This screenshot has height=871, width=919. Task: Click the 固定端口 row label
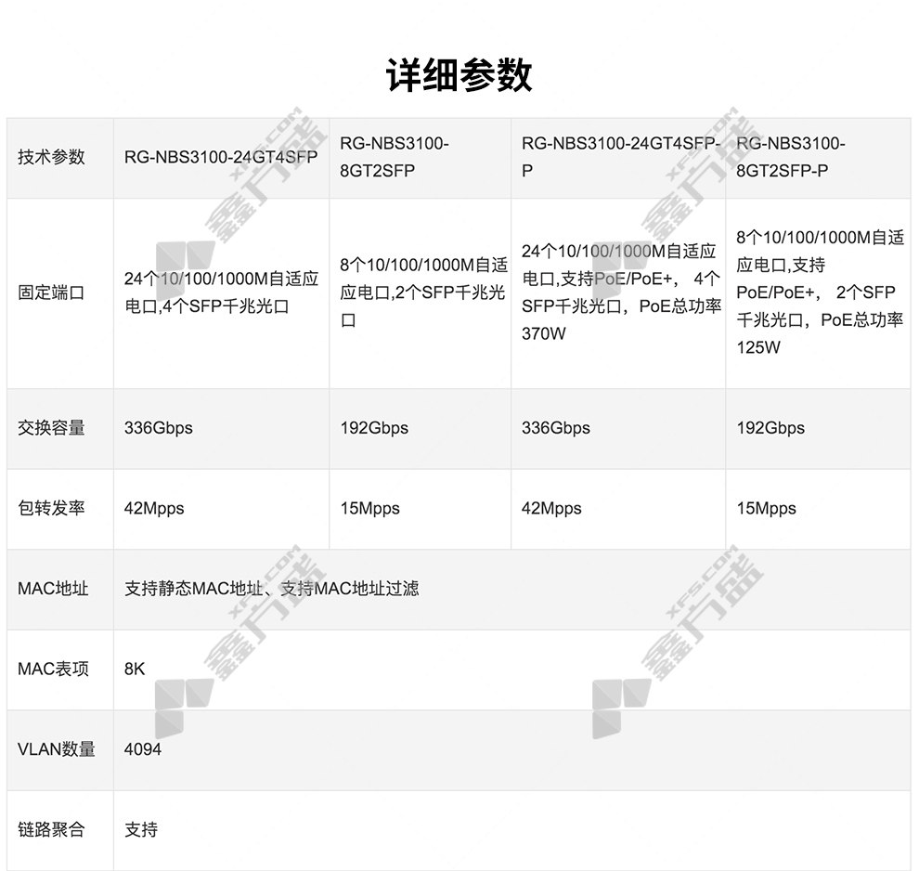tap(51, 292)
